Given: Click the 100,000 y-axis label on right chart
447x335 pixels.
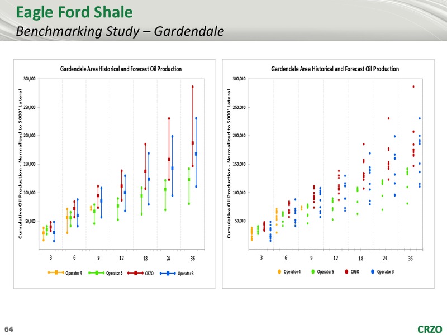Looking at the screenshot, I should tap(239, 193).
